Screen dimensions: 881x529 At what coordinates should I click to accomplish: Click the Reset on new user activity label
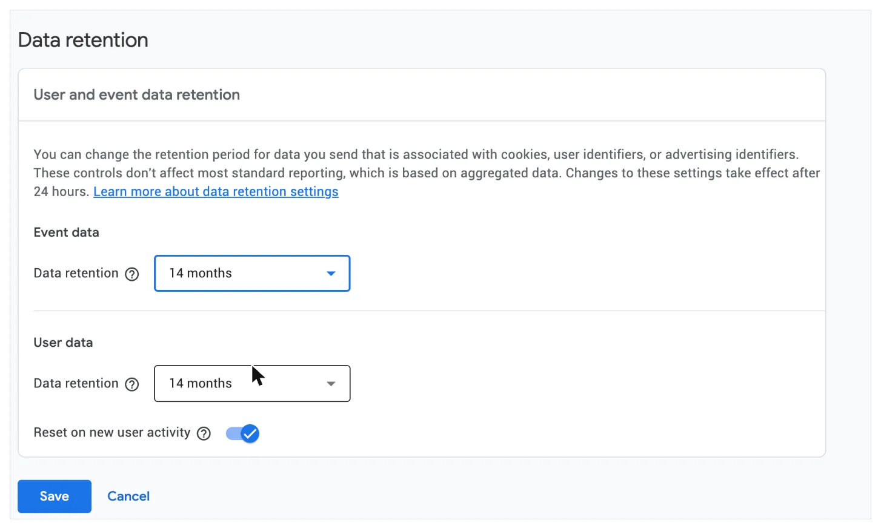(x=112, y=433)
